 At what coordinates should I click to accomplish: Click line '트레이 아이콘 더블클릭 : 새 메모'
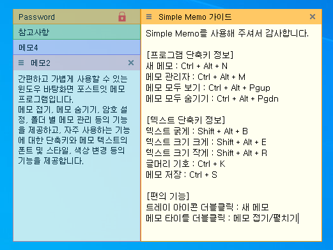pos(207,207)
